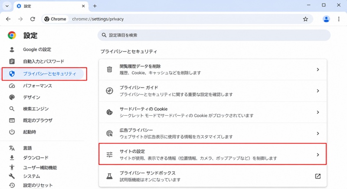This screenshot has width=347, height=189.
Task: Open a new tab with plus button
Action: [x=95, y=6]
